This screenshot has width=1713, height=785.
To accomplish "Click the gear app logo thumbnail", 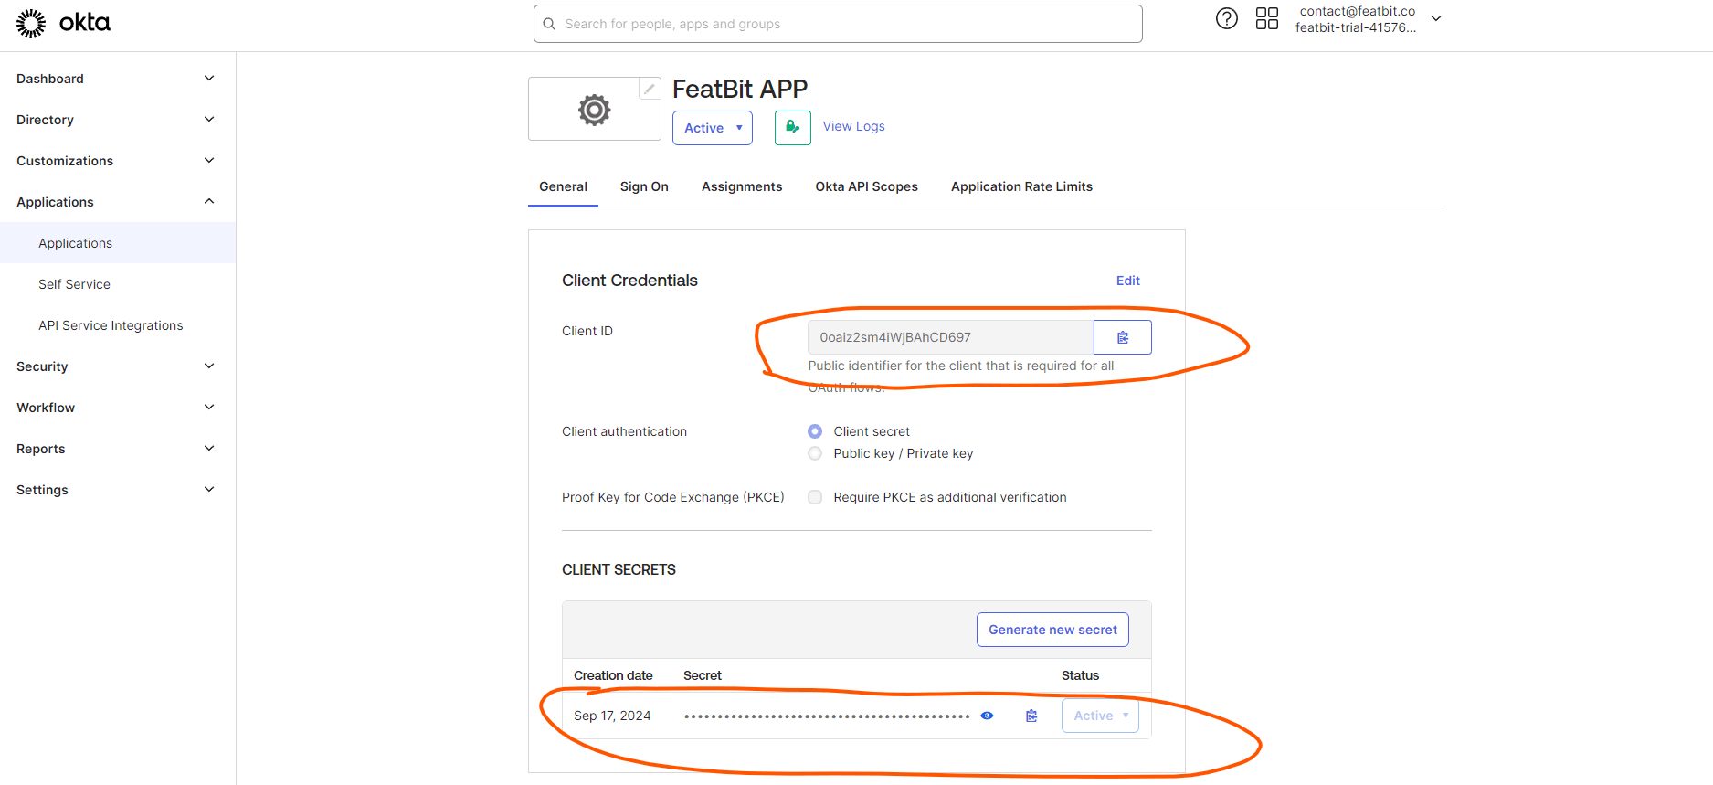I will point(594,110).
